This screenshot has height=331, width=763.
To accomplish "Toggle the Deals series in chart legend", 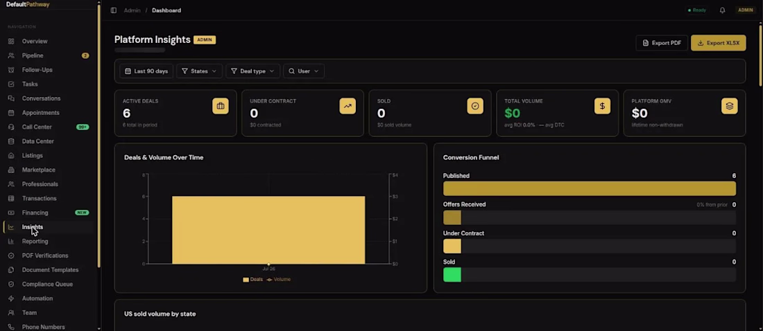I will (x=252, y=280).
